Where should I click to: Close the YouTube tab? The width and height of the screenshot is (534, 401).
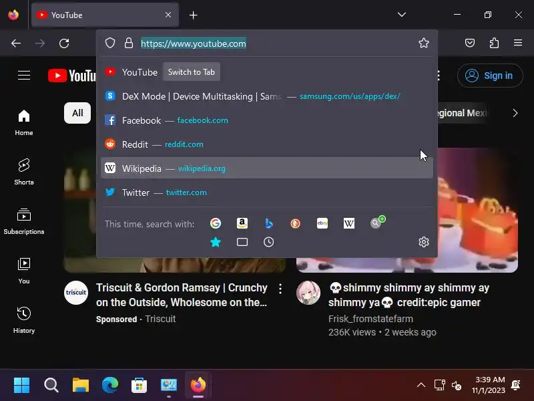(168, 15)
